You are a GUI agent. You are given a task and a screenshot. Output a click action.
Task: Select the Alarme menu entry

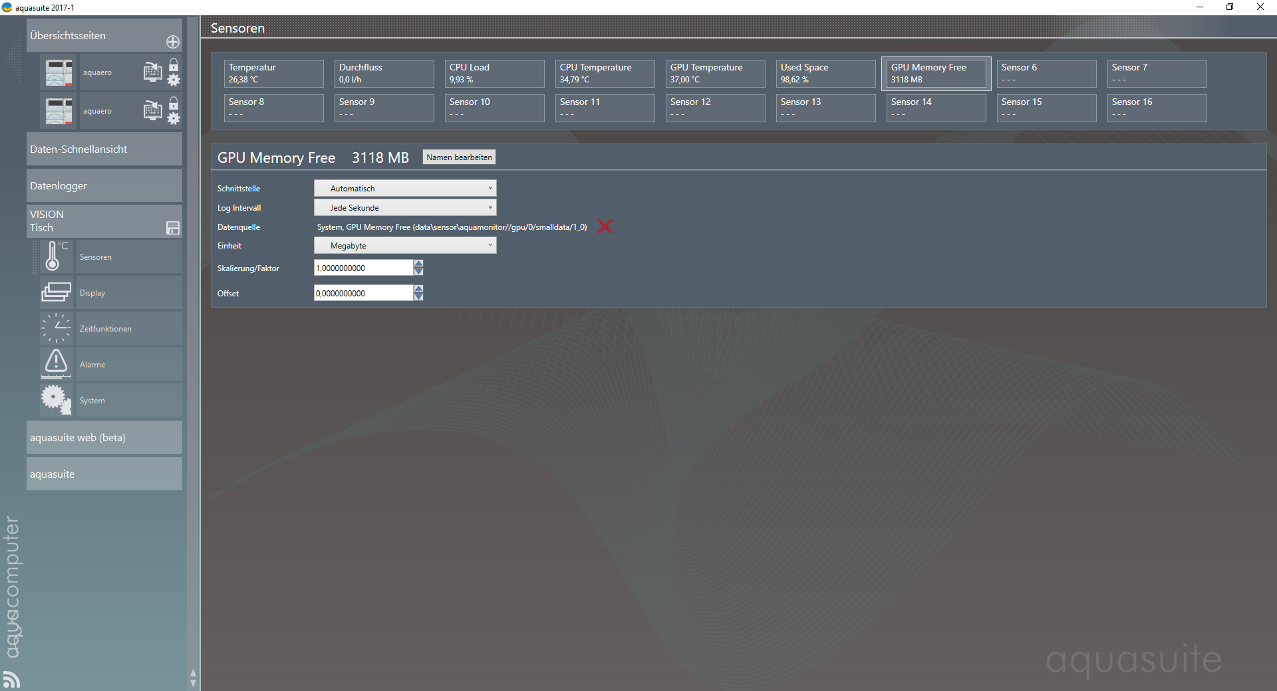tap(129, 364)
